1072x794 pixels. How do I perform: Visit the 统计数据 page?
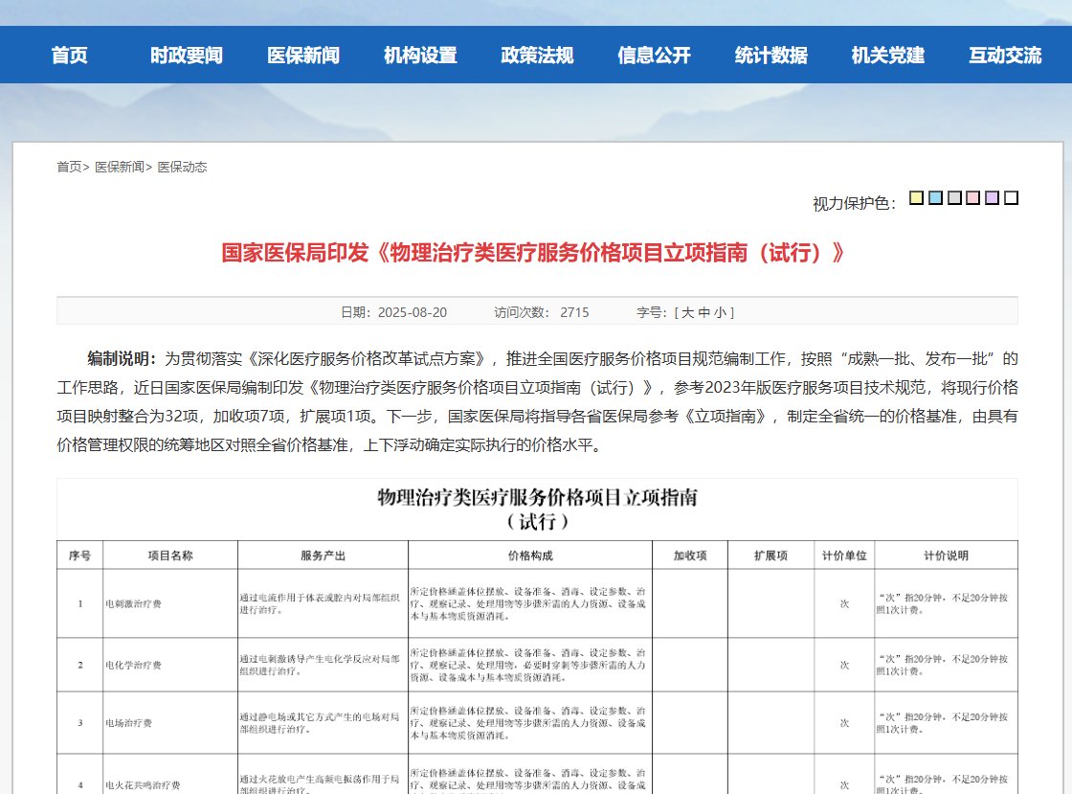pyautogui.click(x=770, y=55)
